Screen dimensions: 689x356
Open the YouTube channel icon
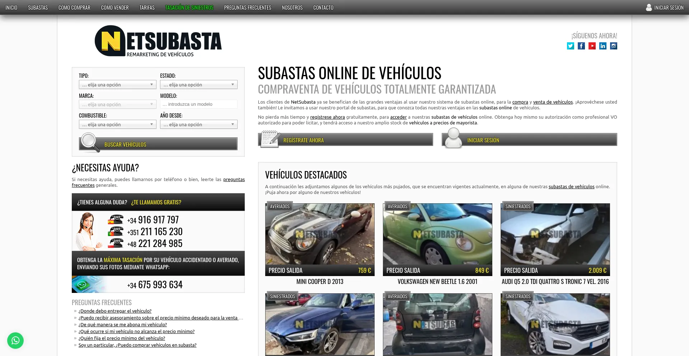592,46
